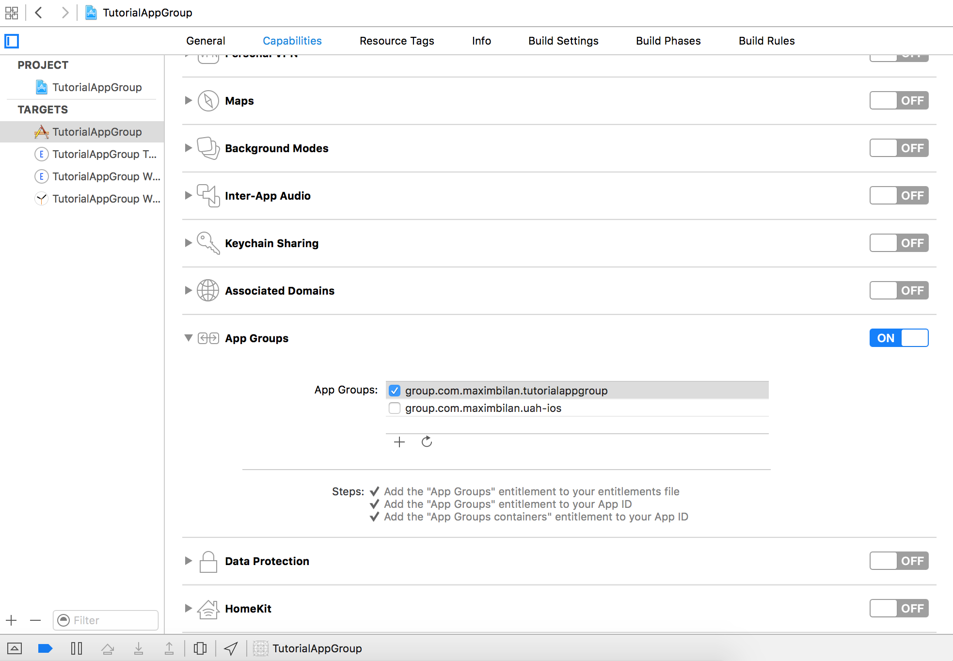Image resolution: width=953 pixels, height=661 pixels.
Task: Select the TutorialAppGroup project item
Action: pyautogui.click(x=96, y=87)
